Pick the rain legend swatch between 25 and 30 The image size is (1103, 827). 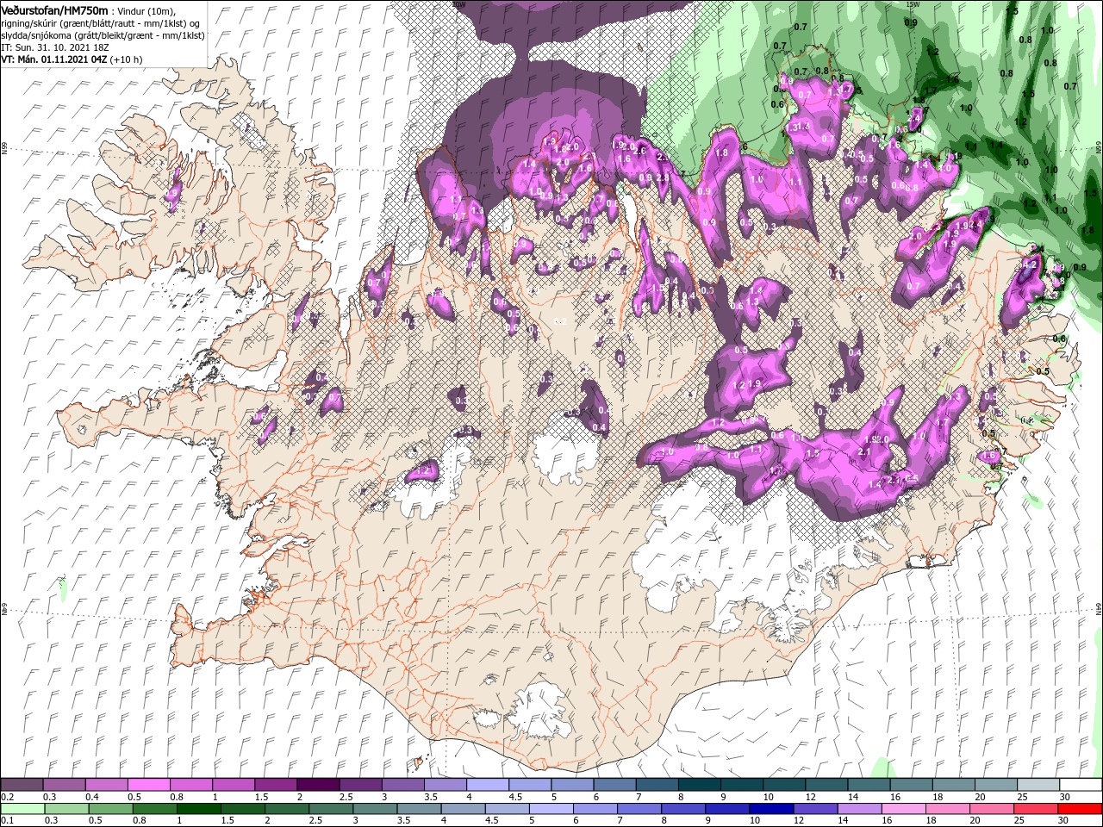(1038, 809)
